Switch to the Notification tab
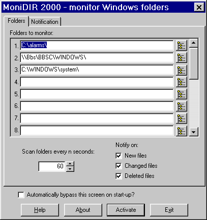Viewport: 207px width, 220px height. click(45, 22)
